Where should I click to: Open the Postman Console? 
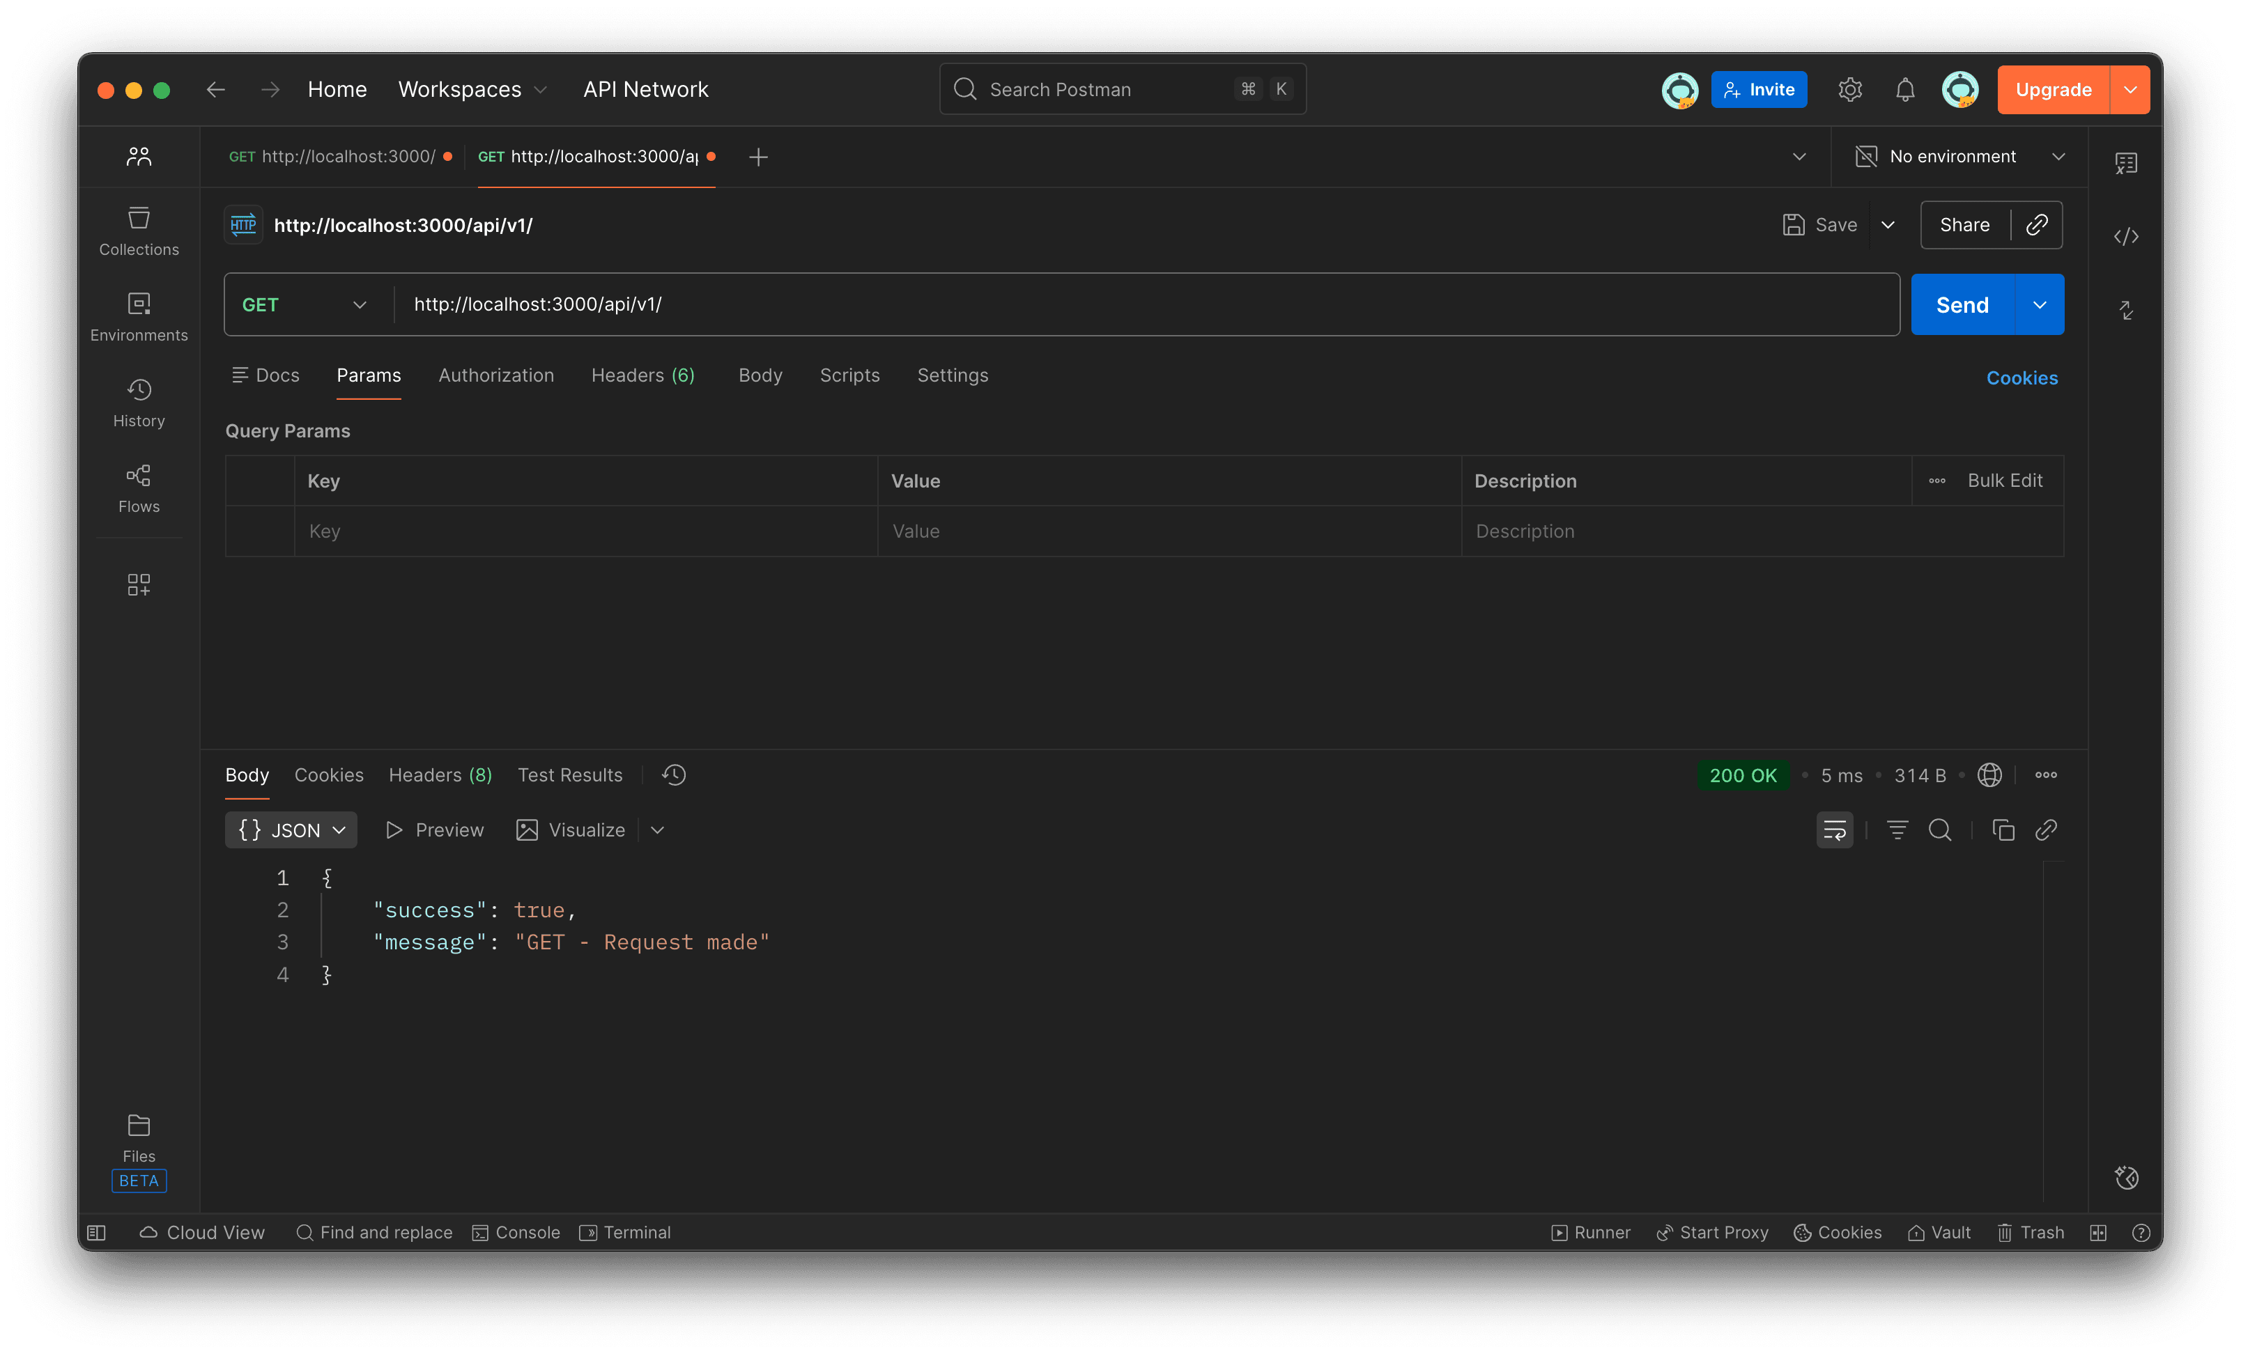(516, 1232)
